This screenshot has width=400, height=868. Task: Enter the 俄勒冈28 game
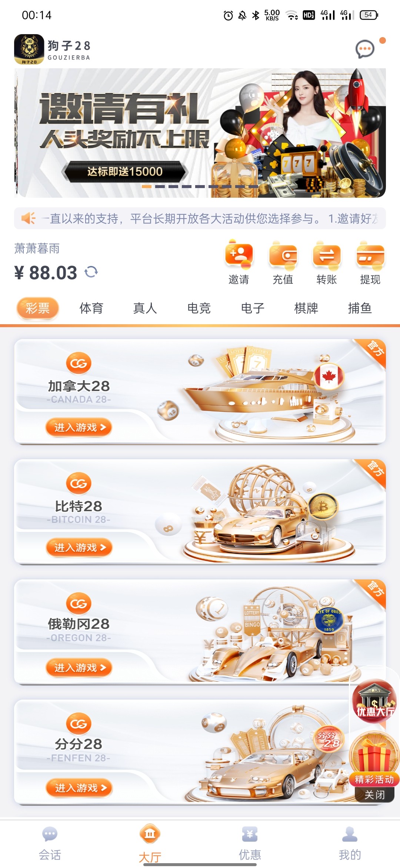coord(79,668)
